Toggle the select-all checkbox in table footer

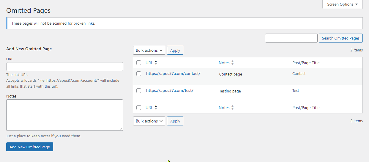(x=139, y=108)
